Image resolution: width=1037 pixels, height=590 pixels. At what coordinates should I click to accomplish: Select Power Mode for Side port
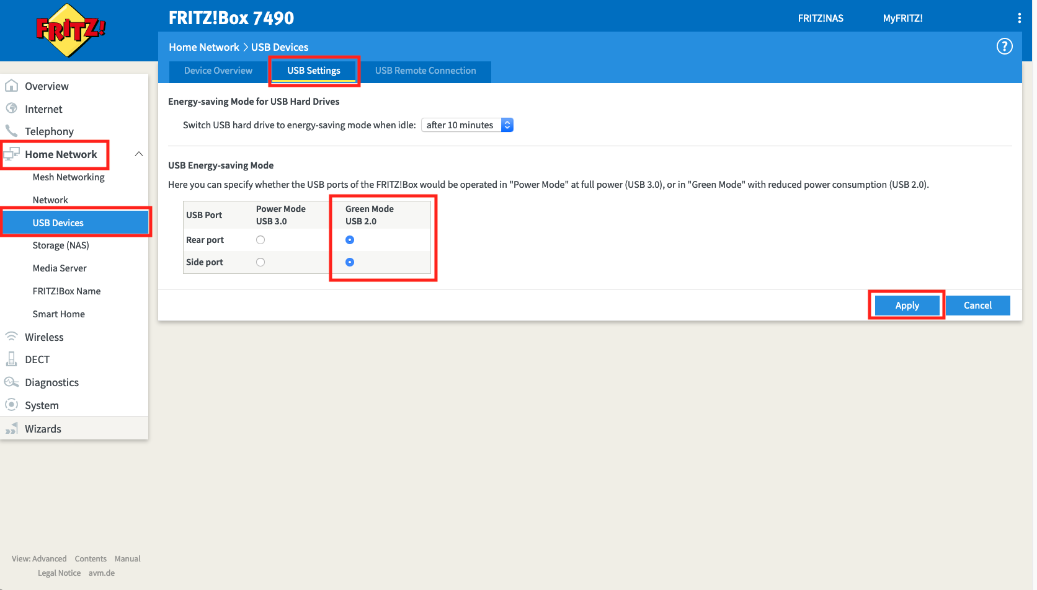260,262
